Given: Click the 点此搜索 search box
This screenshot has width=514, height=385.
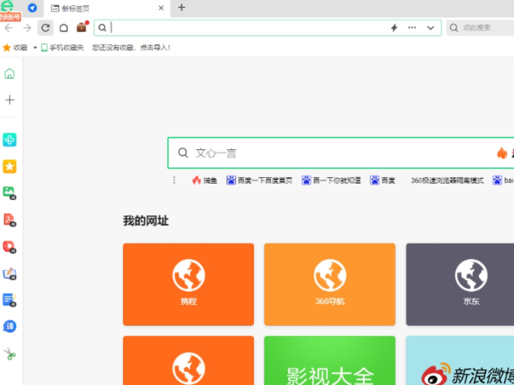Looking at the screenshot, I should [480, 28].
